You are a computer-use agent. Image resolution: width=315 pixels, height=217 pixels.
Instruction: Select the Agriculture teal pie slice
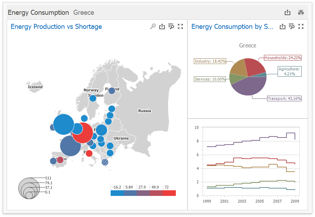click(262, 75)
